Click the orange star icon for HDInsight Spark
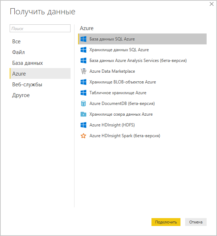 (83, 136)
